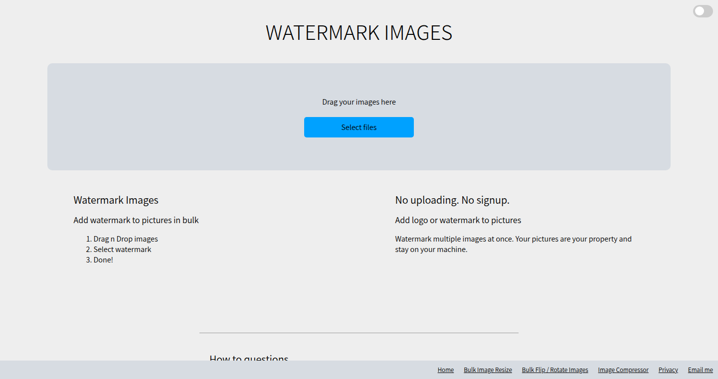This screenshot has width=718, height=379.
Task: Click the Email me link
Action: point(701,370)
